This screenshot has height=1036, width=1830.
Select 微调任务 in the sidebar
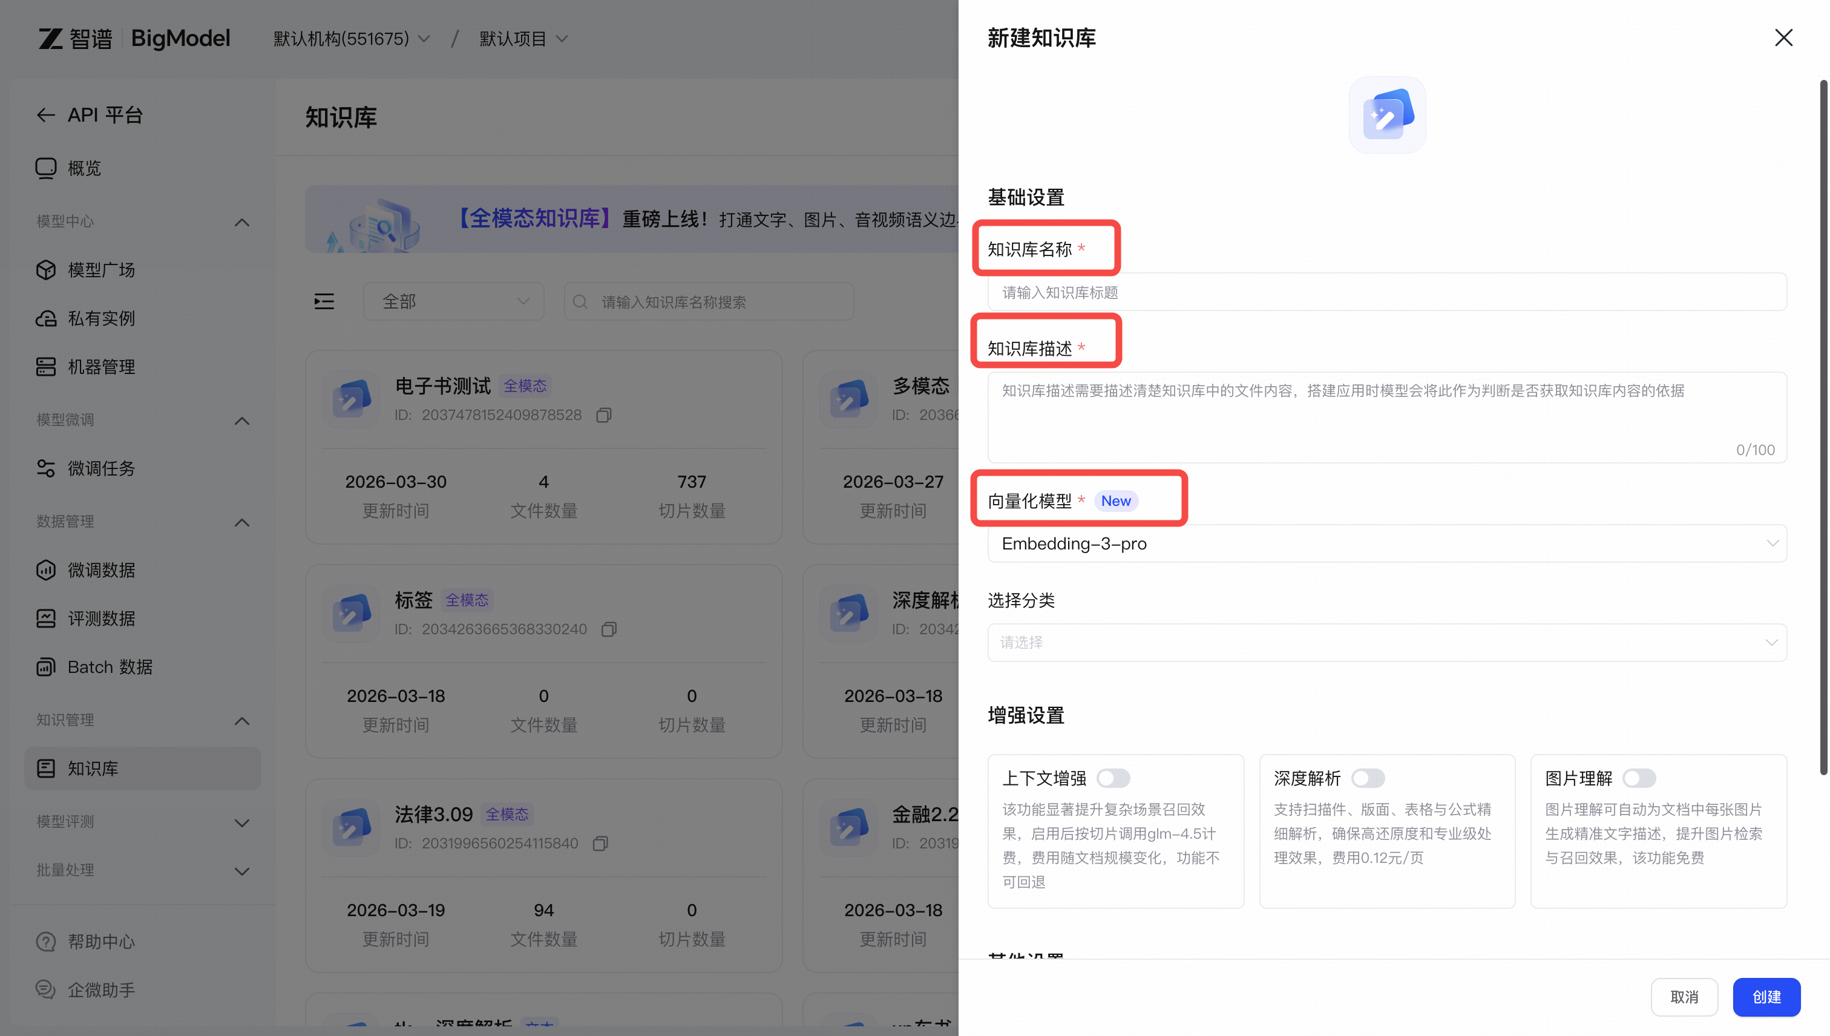point(101,468)
